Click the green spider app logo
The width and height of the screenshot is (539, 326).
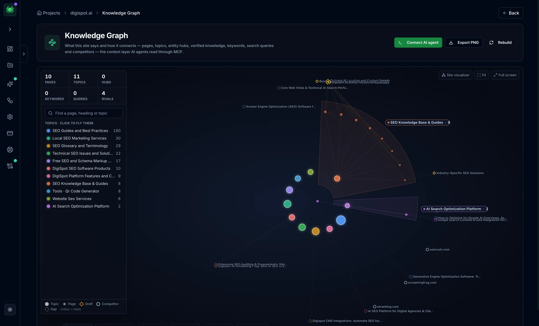point(10,10)
